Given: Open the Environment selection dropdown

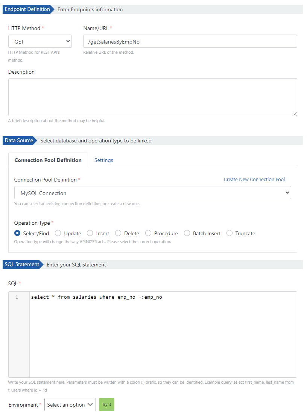Looking at the screenshot, I should 70,405.
